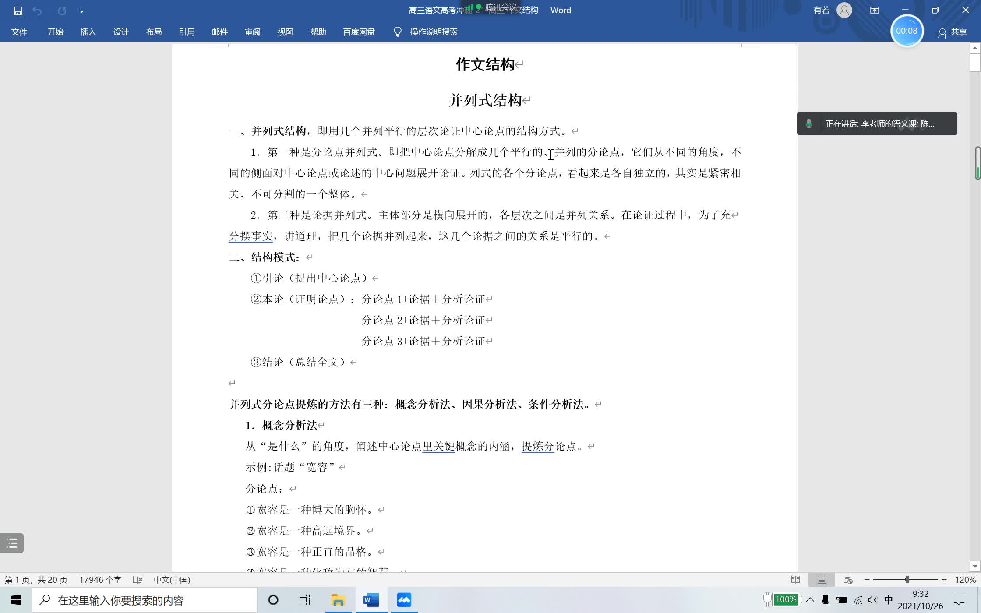
Task: Click the heading 并列式结构 in document
Action: click(x=485, y=100)
